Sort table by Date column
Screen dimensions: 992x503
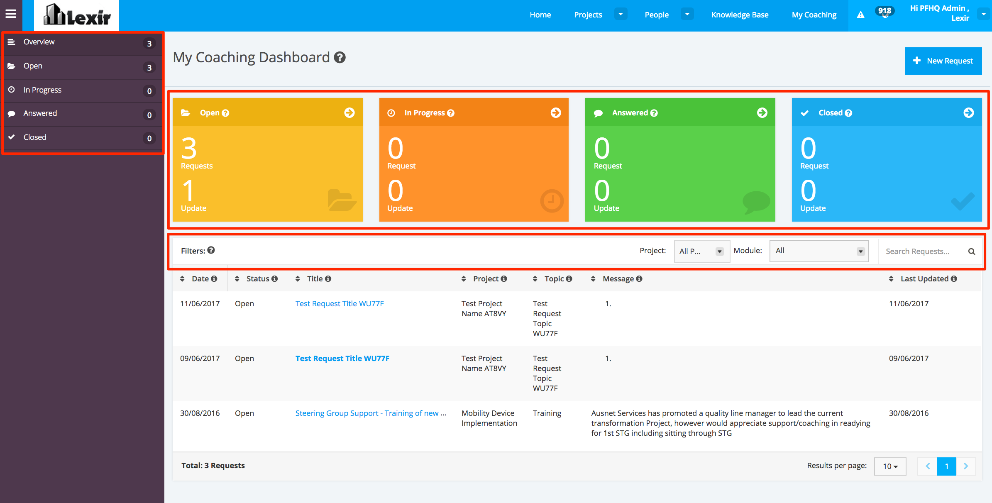click(183, 279)
